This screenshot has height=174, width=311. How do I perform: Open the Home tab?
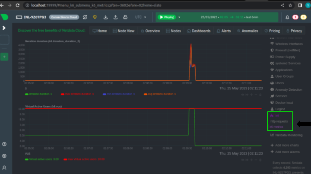click(100, 31)
